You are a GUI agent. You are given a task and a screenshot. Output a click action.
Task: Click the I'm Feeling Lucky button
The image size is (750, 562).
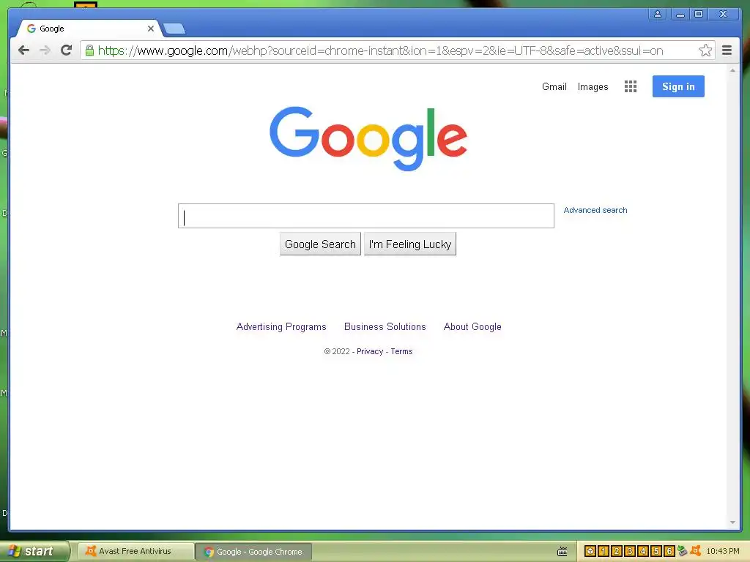coord(410,244)
